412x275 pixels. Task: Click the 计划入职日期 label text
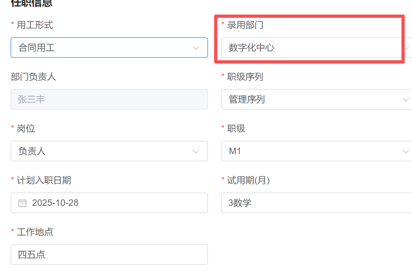tap(44, 180)
